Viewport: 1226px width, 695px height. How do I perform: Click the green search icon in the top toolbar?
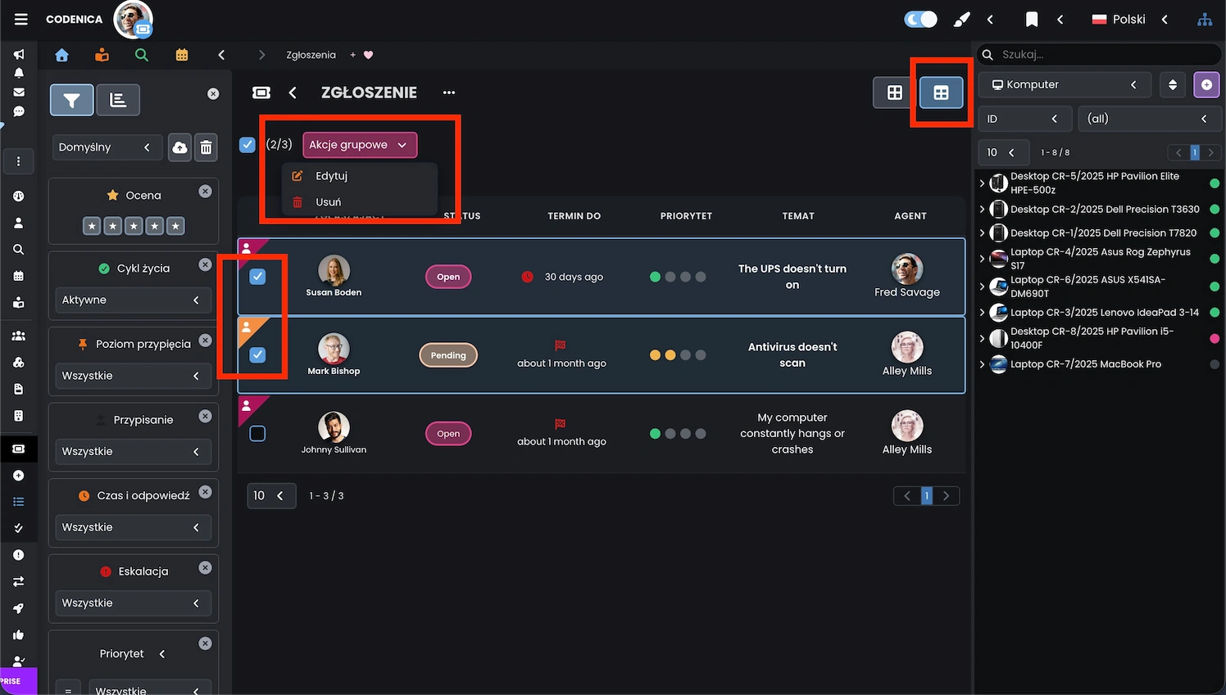tap(142, 55)
